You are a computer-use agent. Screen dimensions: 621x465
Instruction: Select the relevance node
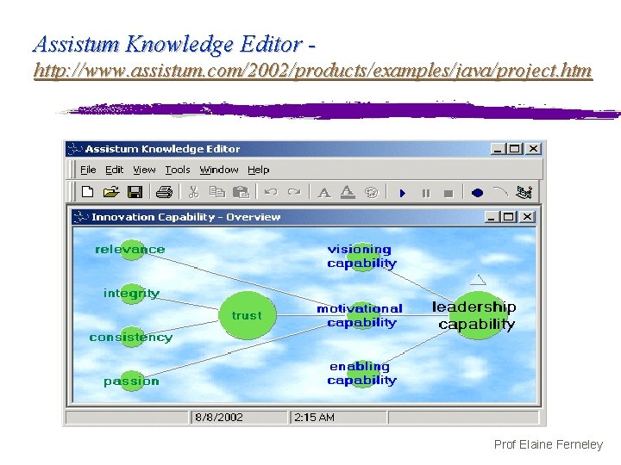[x=132, y=250]
